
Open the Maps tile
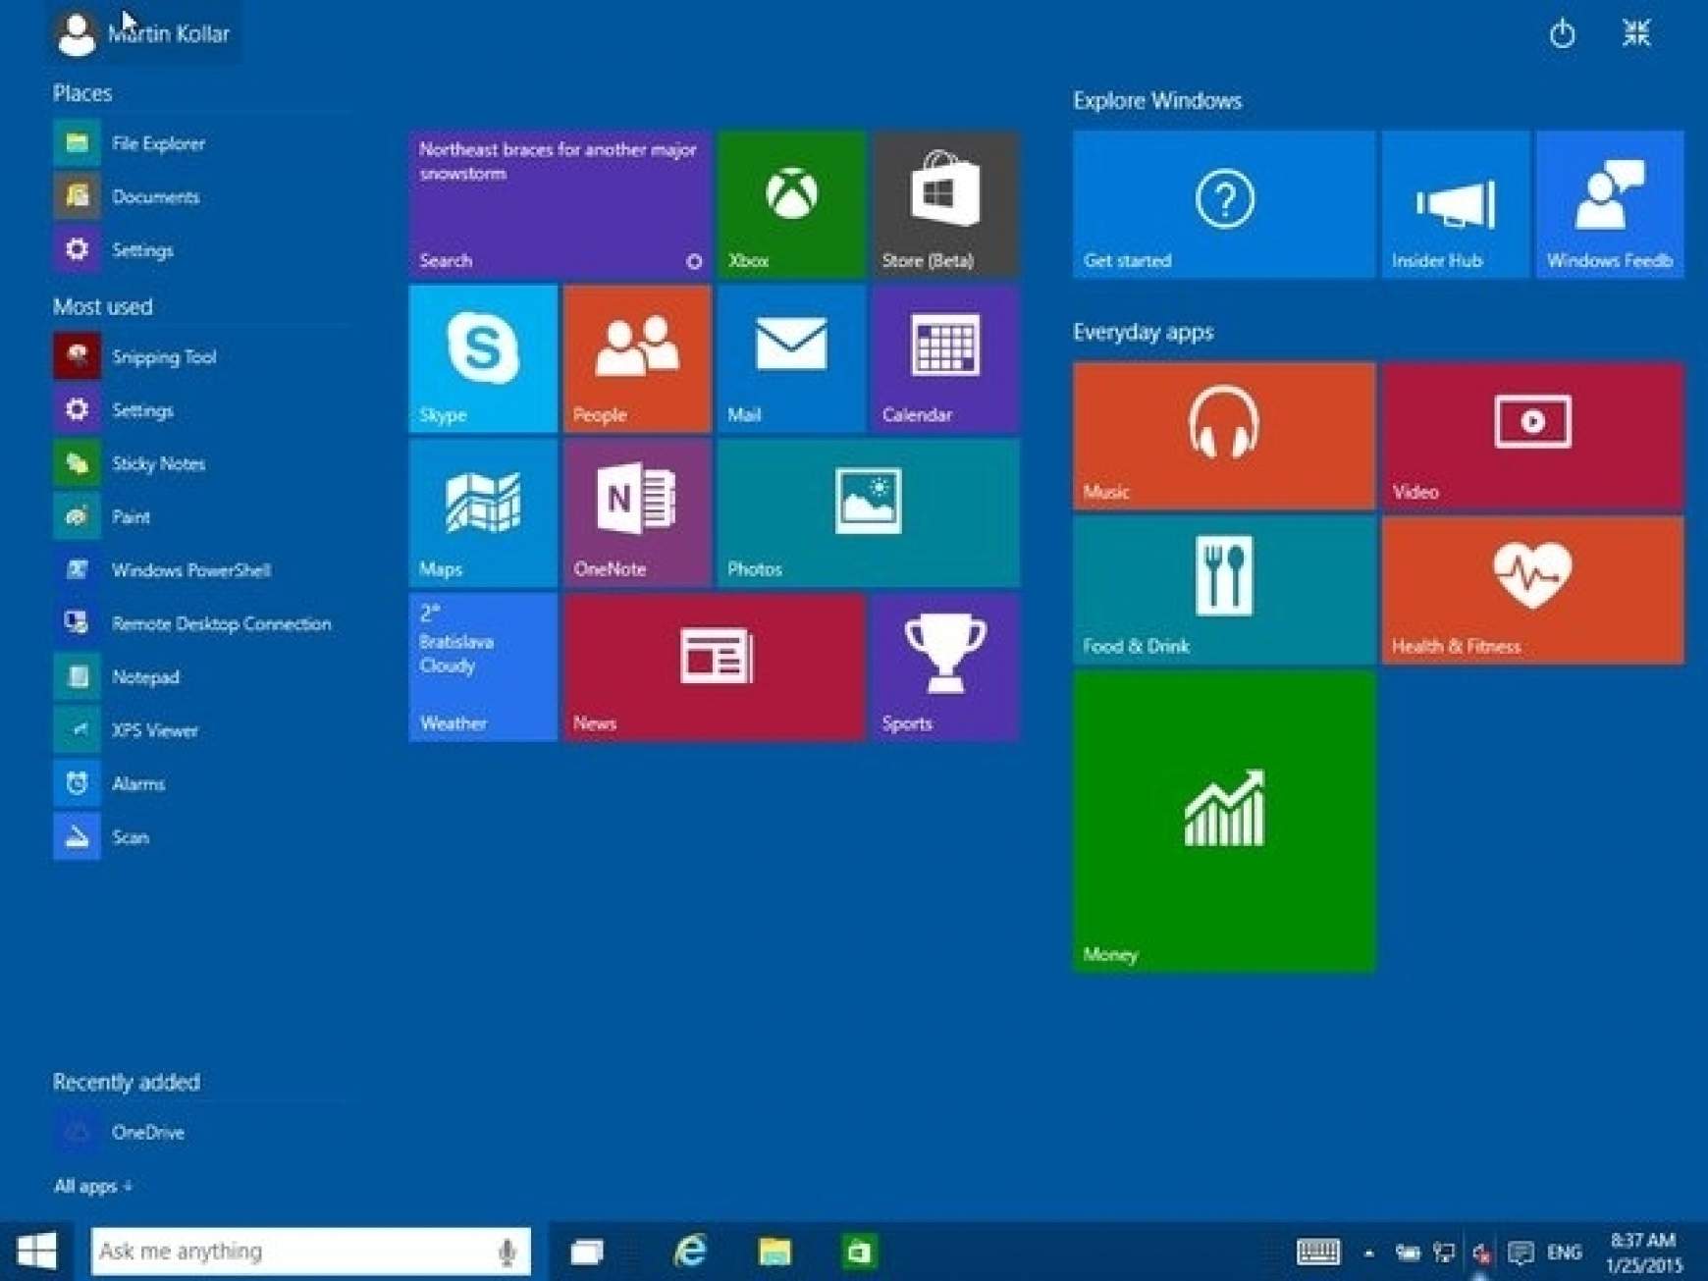tap(483, 512)
